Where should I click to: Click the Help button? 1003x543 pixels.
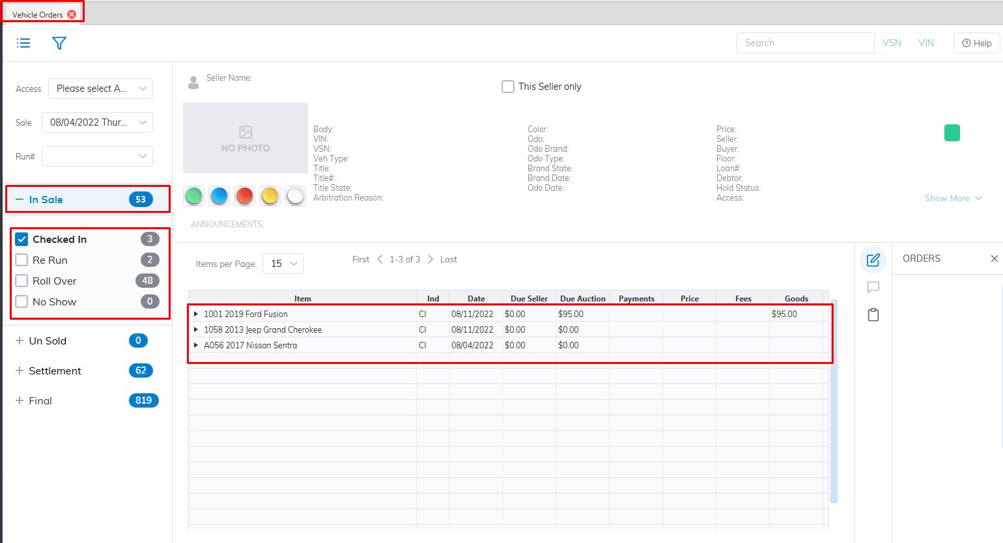tap(976, 43)
